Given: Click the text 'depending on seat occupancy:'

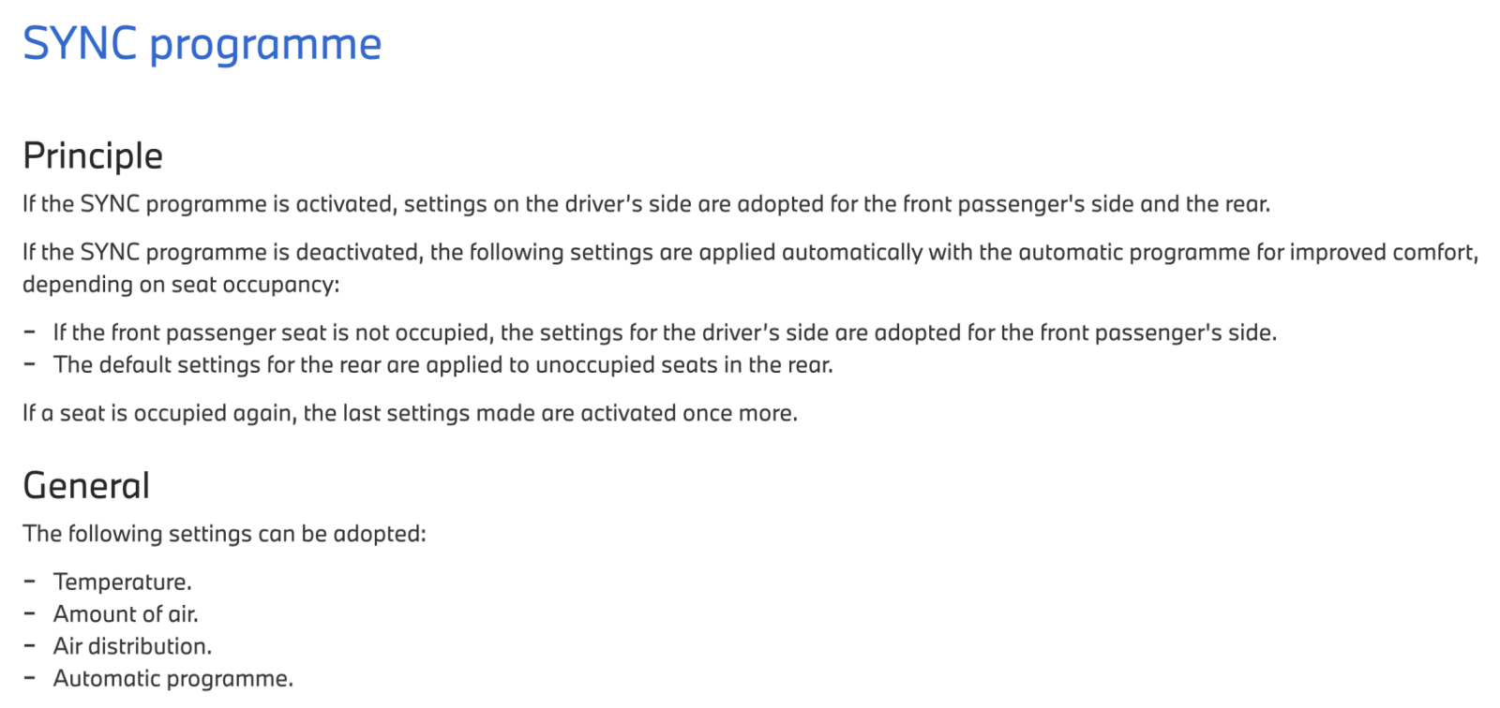Looking at the screenshot, I should tap(181, 285).
